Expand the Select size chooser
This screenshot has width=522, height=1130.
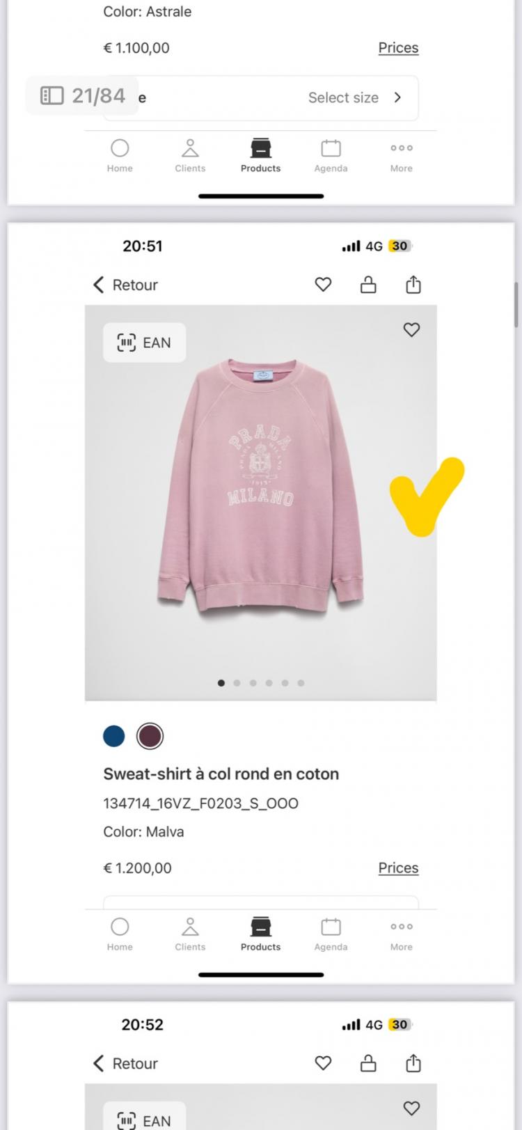[x=355, y=97]
